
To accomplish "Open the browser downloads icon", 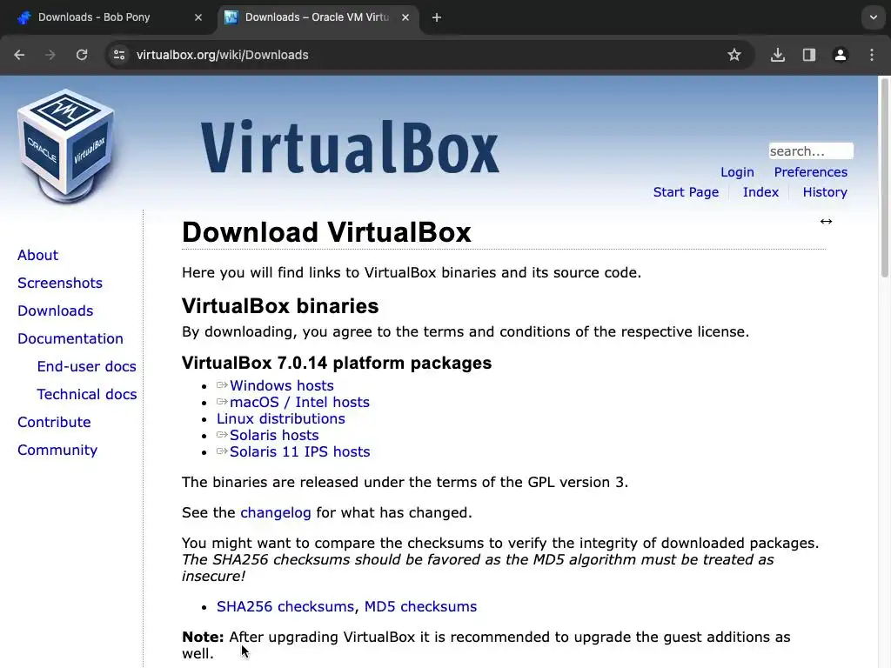I will click(778, 55).
